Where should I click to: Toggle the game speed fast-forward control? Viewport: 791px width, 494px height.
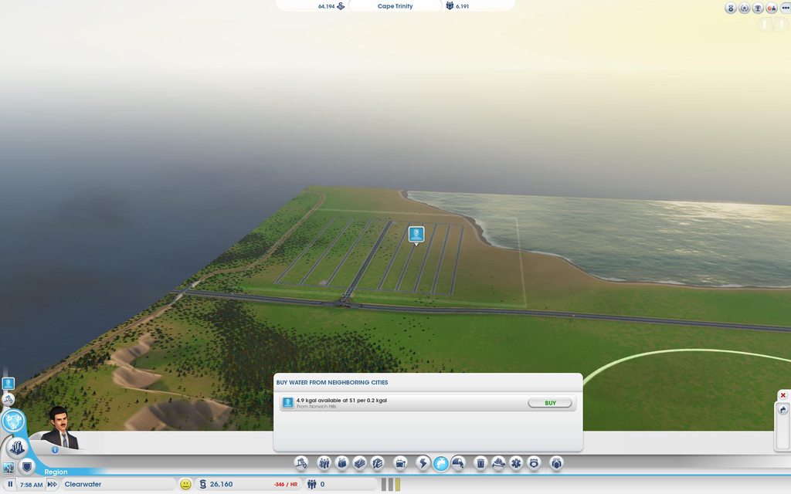point(52,484)
